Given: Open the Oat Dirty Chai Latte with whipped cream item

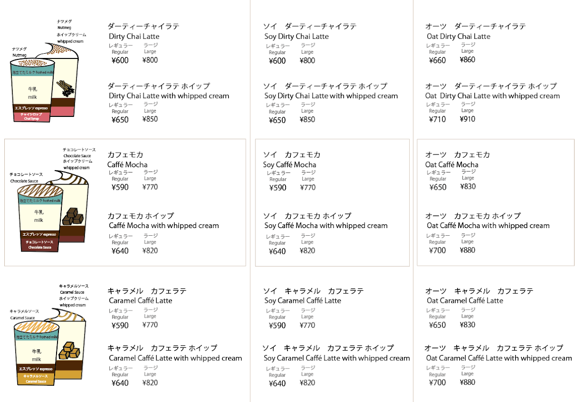Looking at the screenshot, I should (x=493, y=96).
